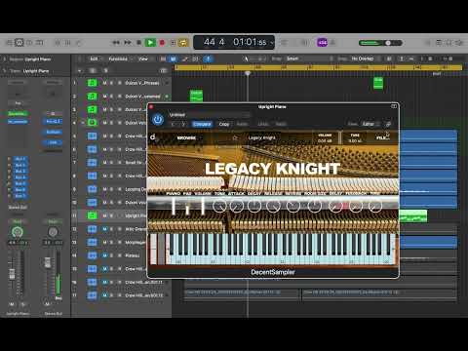Adjust the PIANO level slider in DecentSampler
Image resolution: width=468 pixels, height=351 pixels.
coord(174,206)
